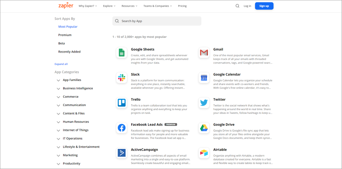Click the Sign up button
The height and width of the screenshot is (169, 342).
point(264,6)
